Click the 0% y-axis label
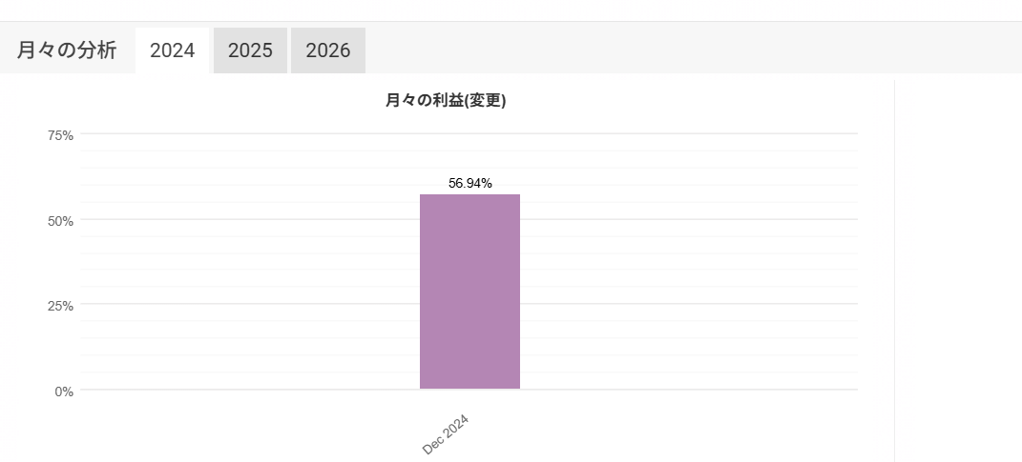 point(64,392)
